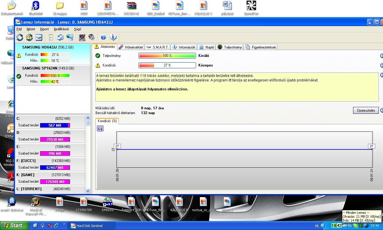This screenshot has height=230, width=383.
Task: Select the L: [TORRENT] partition
Action: click(50, 190)
